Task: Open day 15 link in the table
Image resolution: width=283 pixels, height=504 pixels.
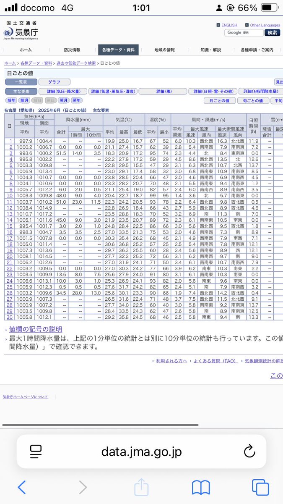Action: tap(10, 226)
